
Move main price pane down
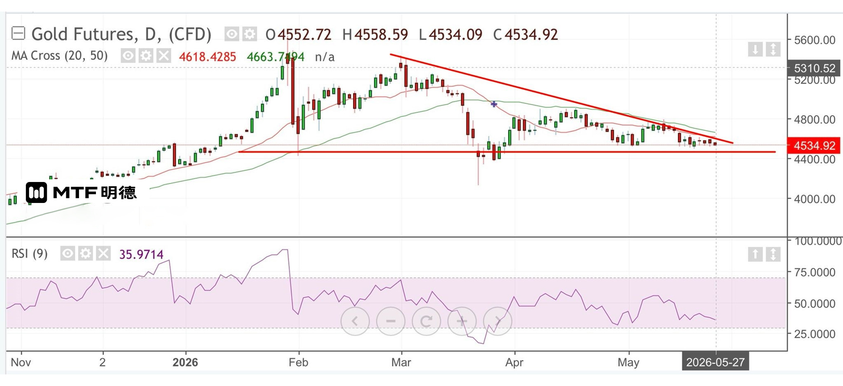(755, 50)
